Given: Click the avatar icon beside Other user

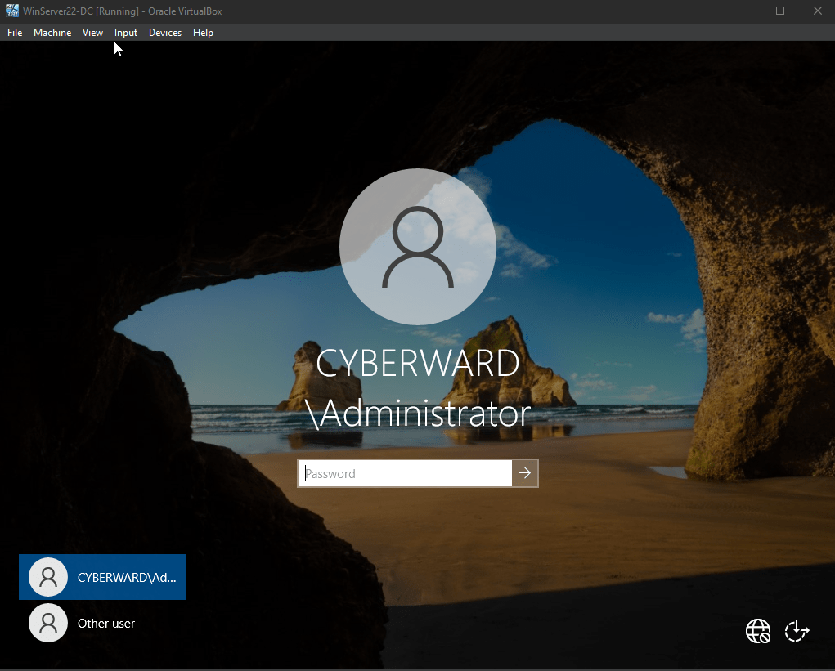Looking at the screenshot, I should (x=48, y=623).
